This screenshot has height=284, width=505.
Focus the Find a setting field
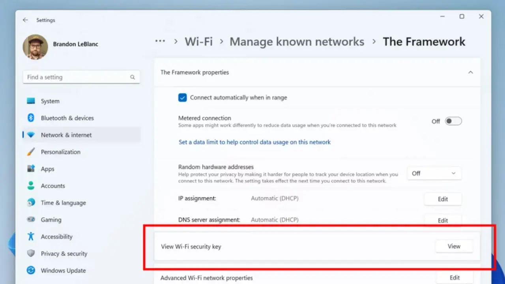click(81, 77)
